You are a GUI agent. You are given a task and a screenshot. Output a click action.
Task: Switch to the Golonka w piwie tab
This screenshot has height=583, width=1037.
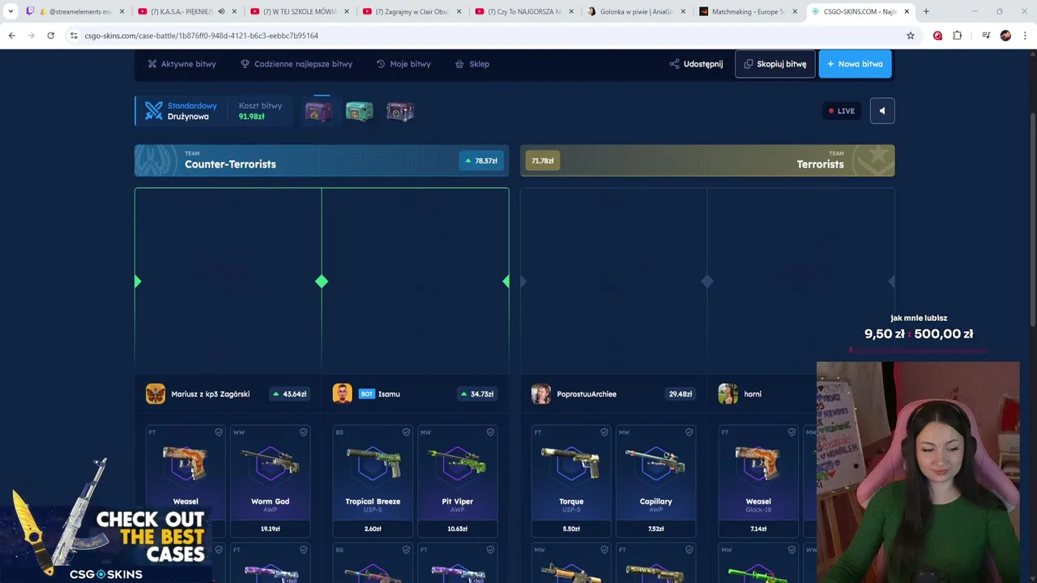pos(636,11)
